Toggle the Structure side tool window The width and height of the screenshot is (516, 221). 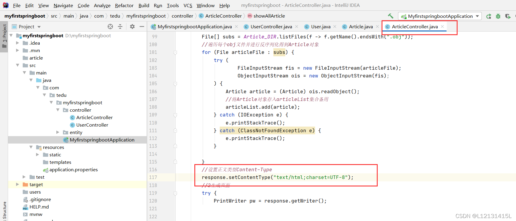pyautogui.click(x=4, y=211)
